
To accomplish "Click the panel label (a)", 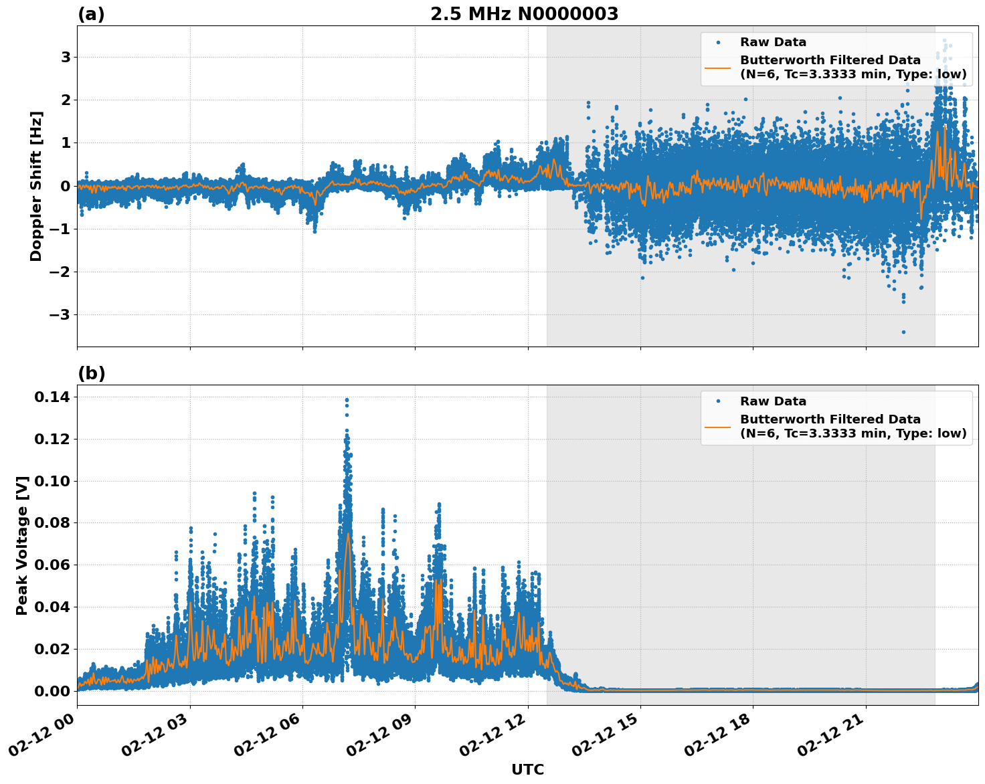I will pos(91,14).
